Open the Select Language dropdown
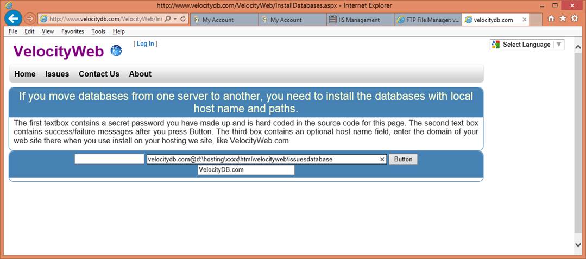Screen dimensions: 586x259 pyautogui.click(x=527, y=45)
